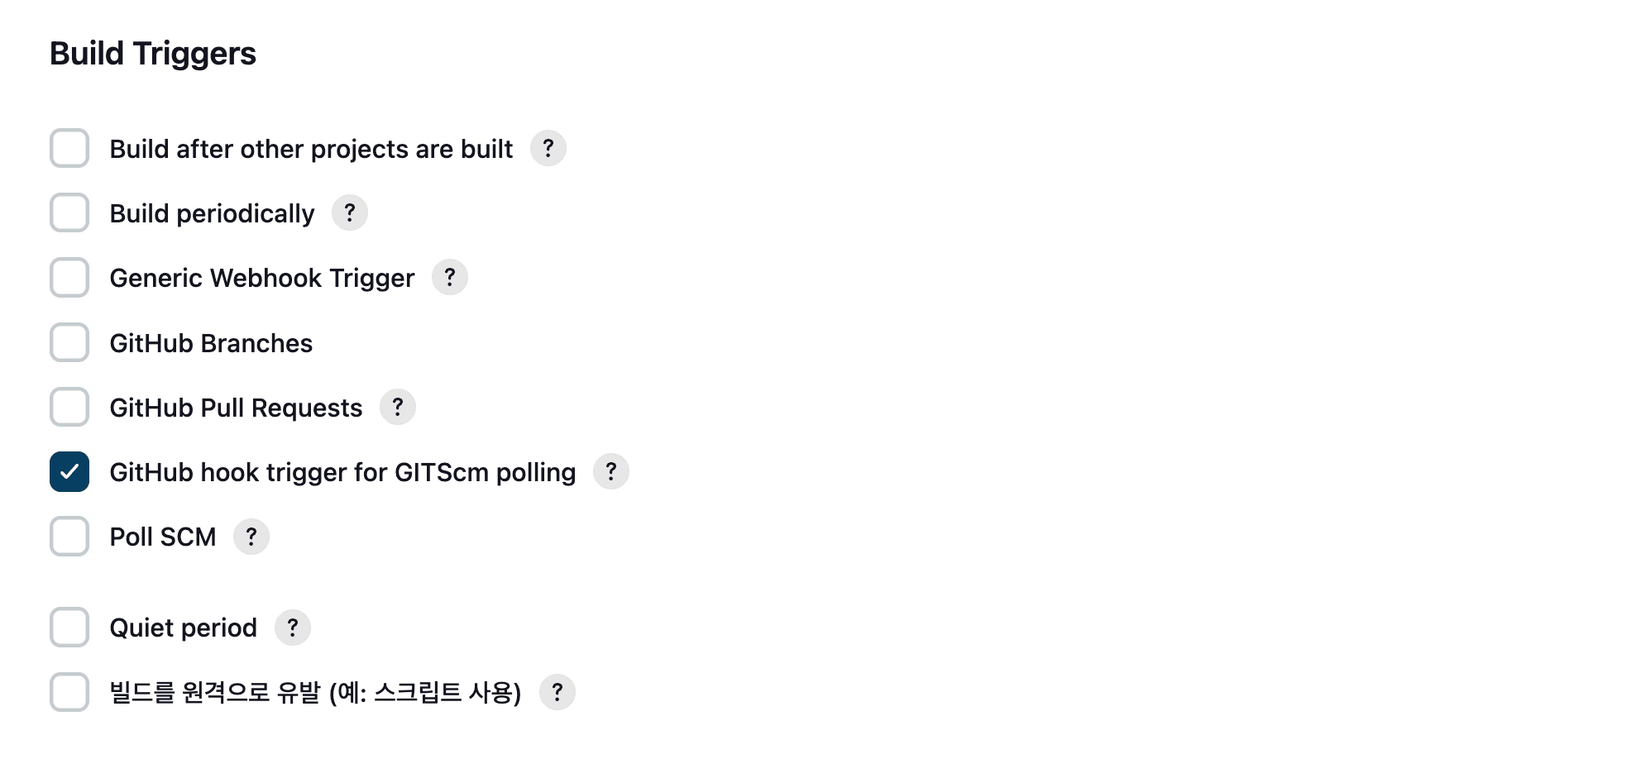
Task: Tick the Generic Webhook Trigger checkbox
Action: tap(69, 277)
